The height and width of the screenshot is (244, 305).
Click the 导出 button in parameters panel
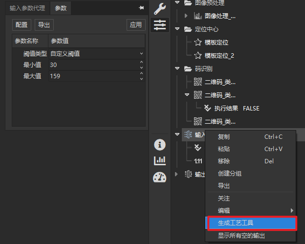coord(44,25)
